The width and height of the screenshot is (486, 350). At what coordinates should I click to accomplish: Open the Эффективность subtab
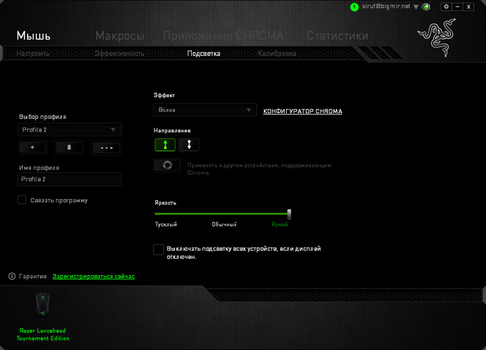pyautogui.click(x=119, y=53)
